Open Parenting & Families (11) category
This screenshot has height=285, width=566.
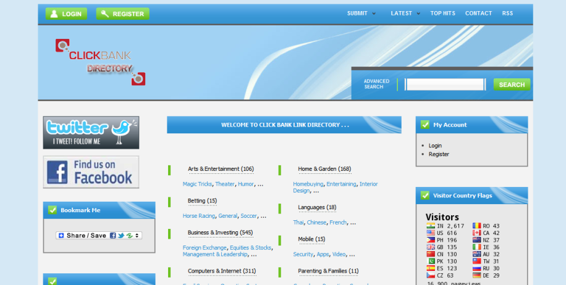(x=328, y=271)
